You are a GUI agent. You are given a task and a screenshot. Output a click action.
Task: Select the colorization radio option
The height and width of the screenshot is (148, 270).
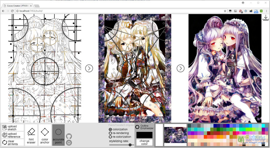coord(110,129)
